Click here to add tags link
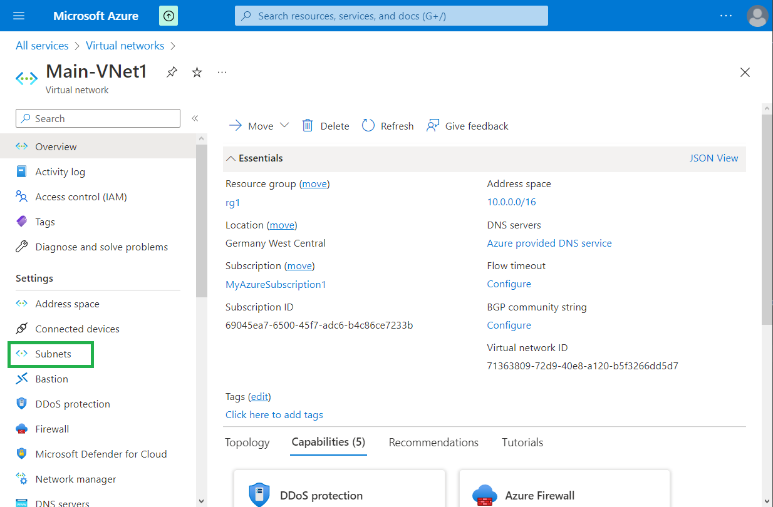The height and width of the screenshot is (507, 773). (274, 415)
